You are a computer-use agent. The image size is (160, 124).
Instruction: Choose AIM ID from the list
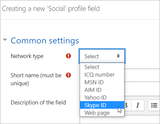click(102, 90)
